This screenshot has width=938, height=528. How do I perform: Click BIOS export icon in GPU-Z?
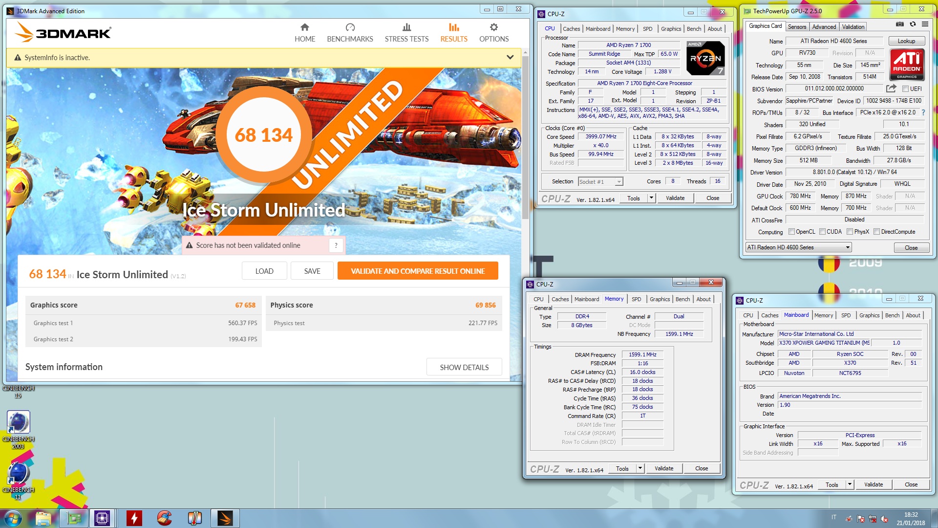point(891,88)
